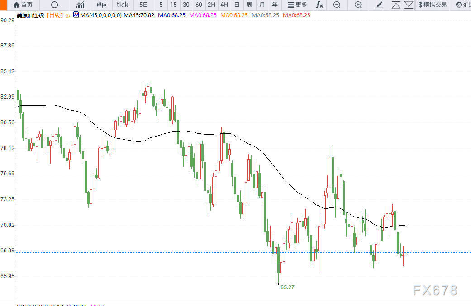Click the orange circle icon beside 日线
This screenshot has height=306, width=471.
coord(68,15)
